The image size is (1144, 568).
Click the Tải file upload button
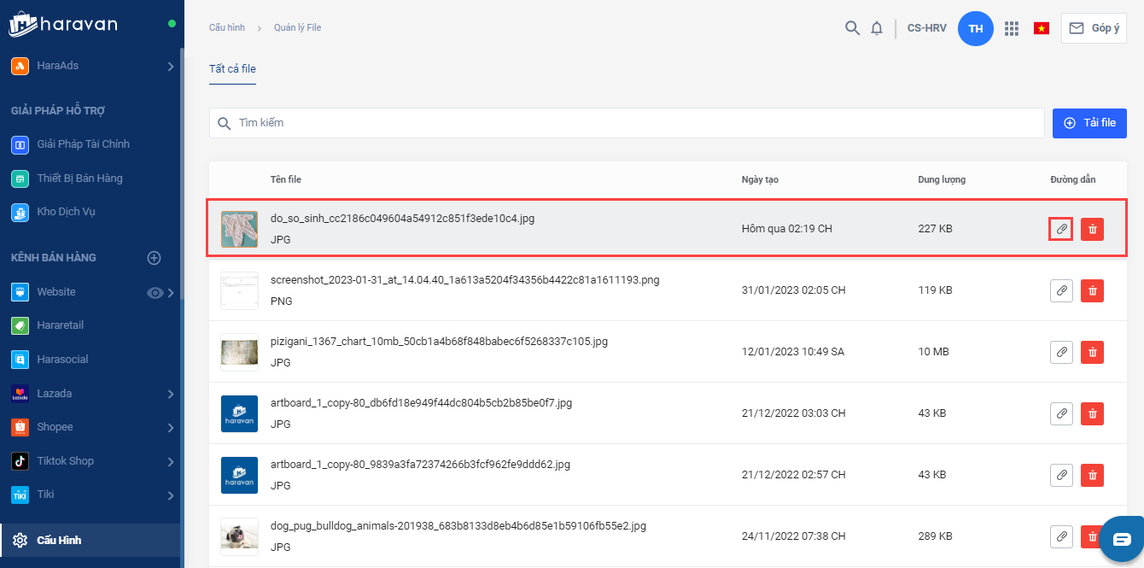click(x=1089, y=123)
